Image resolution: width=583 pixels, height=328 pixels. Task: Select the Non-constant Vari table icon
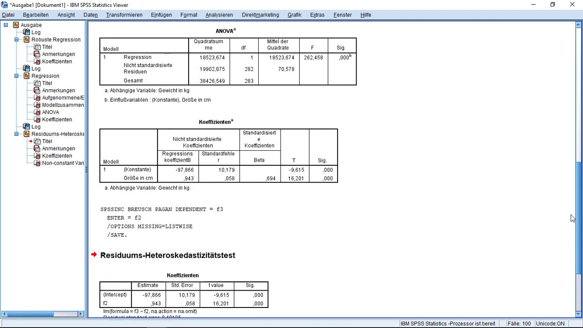coord(37,163)
